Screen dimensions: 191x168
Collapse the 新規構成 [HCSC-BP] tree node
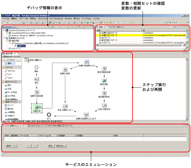click(4, 38)
